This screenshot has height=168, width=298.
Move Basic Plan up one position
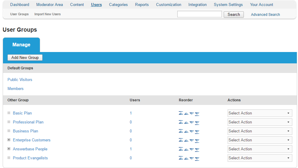click(x=186, y=113)
